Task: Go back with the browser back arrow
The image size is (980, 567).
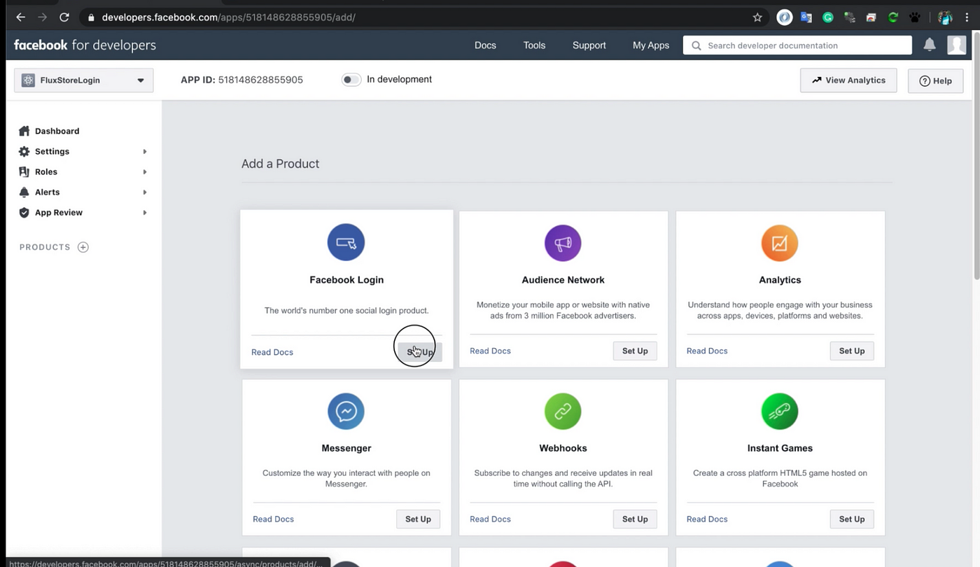Action: coord(20,17)
